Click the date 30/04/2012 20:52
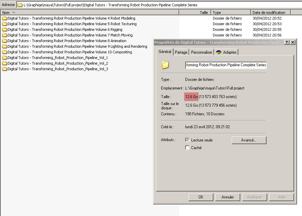 (x=267, y=18)
